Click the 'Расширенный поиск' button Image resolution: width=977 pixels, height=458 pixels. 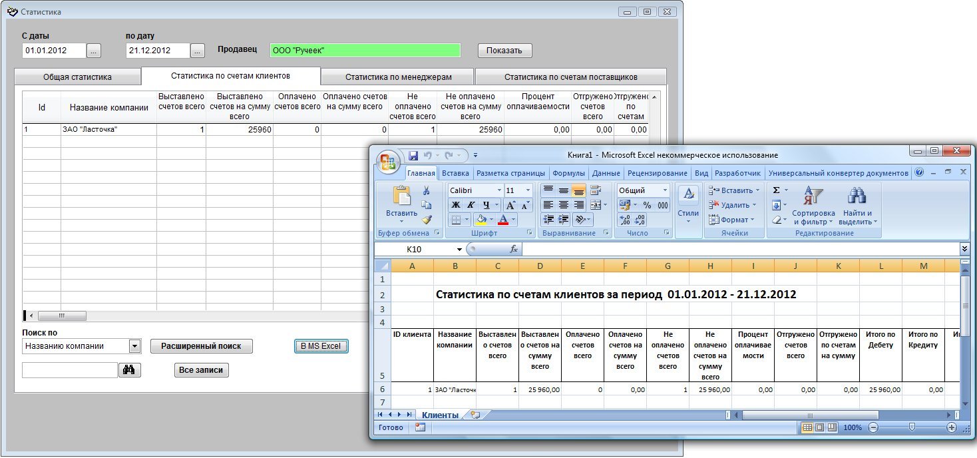tap(201, 346)
